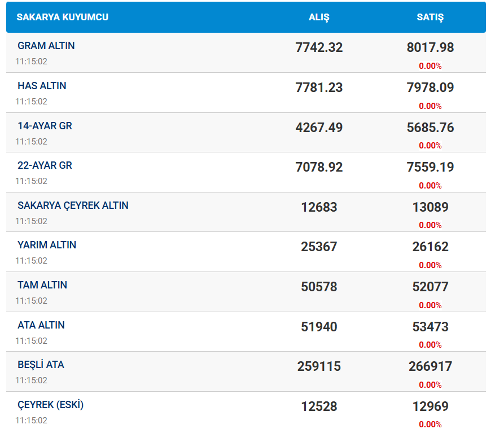Click GRAM ALTIN selling price 8017.98
This screenshot has height=429, width=495.
pos(430,48)
